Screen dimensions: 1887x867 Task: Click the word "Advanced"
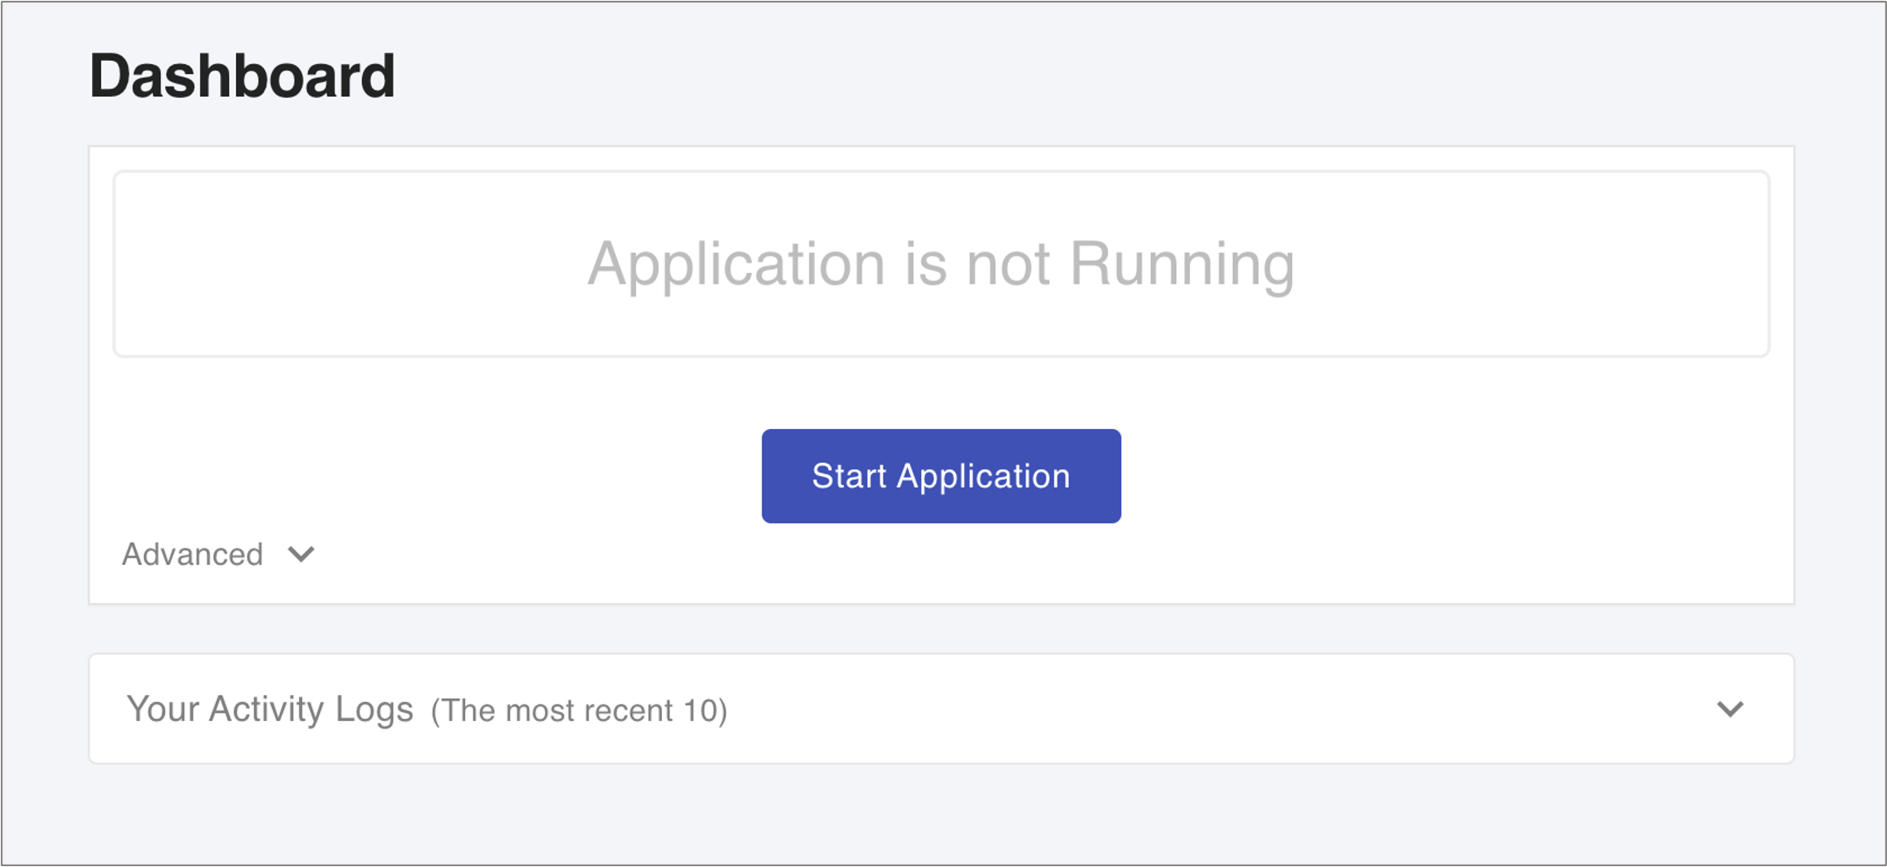[x=193, y=554]
